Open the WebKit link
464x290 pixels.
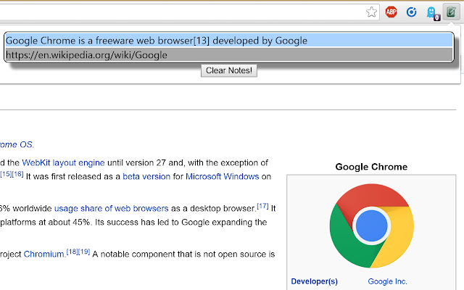(x=36, y=162)
